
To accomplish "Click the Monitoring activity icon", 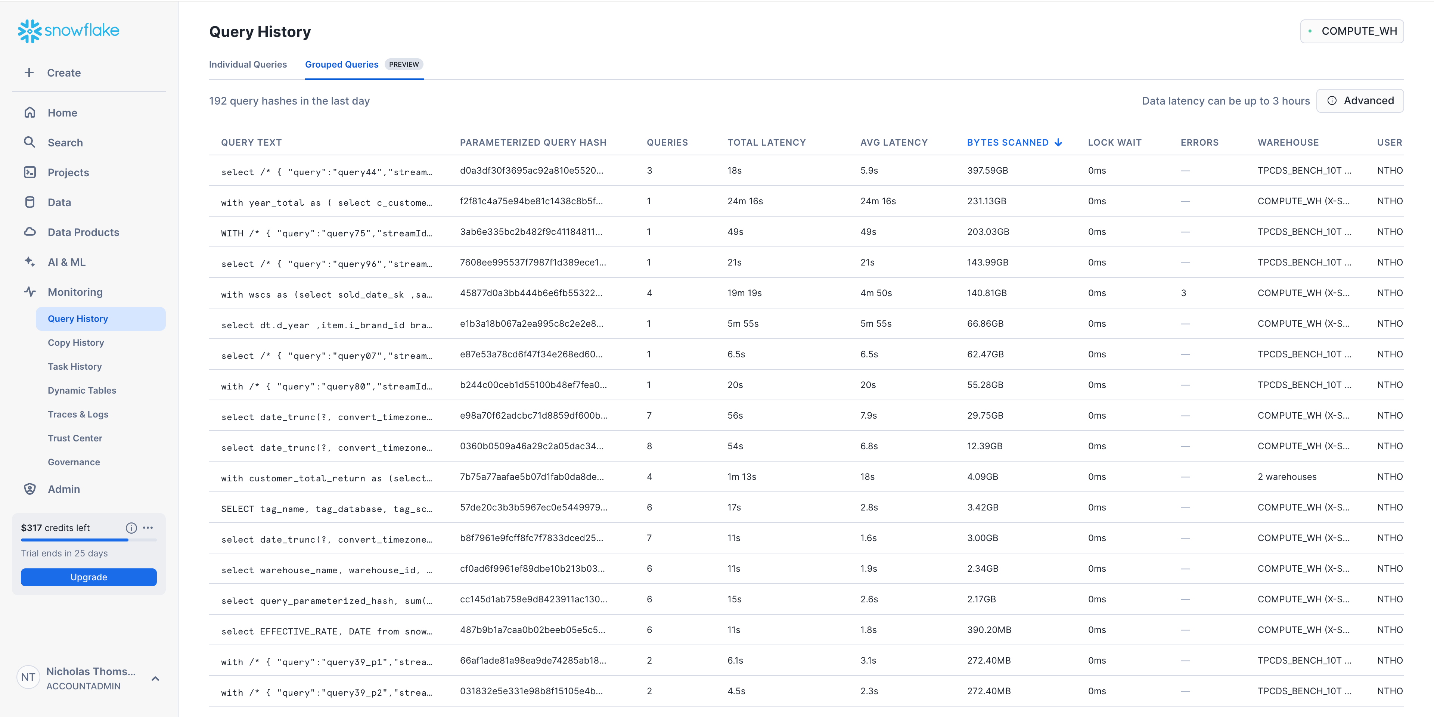I will click(30, 291).
